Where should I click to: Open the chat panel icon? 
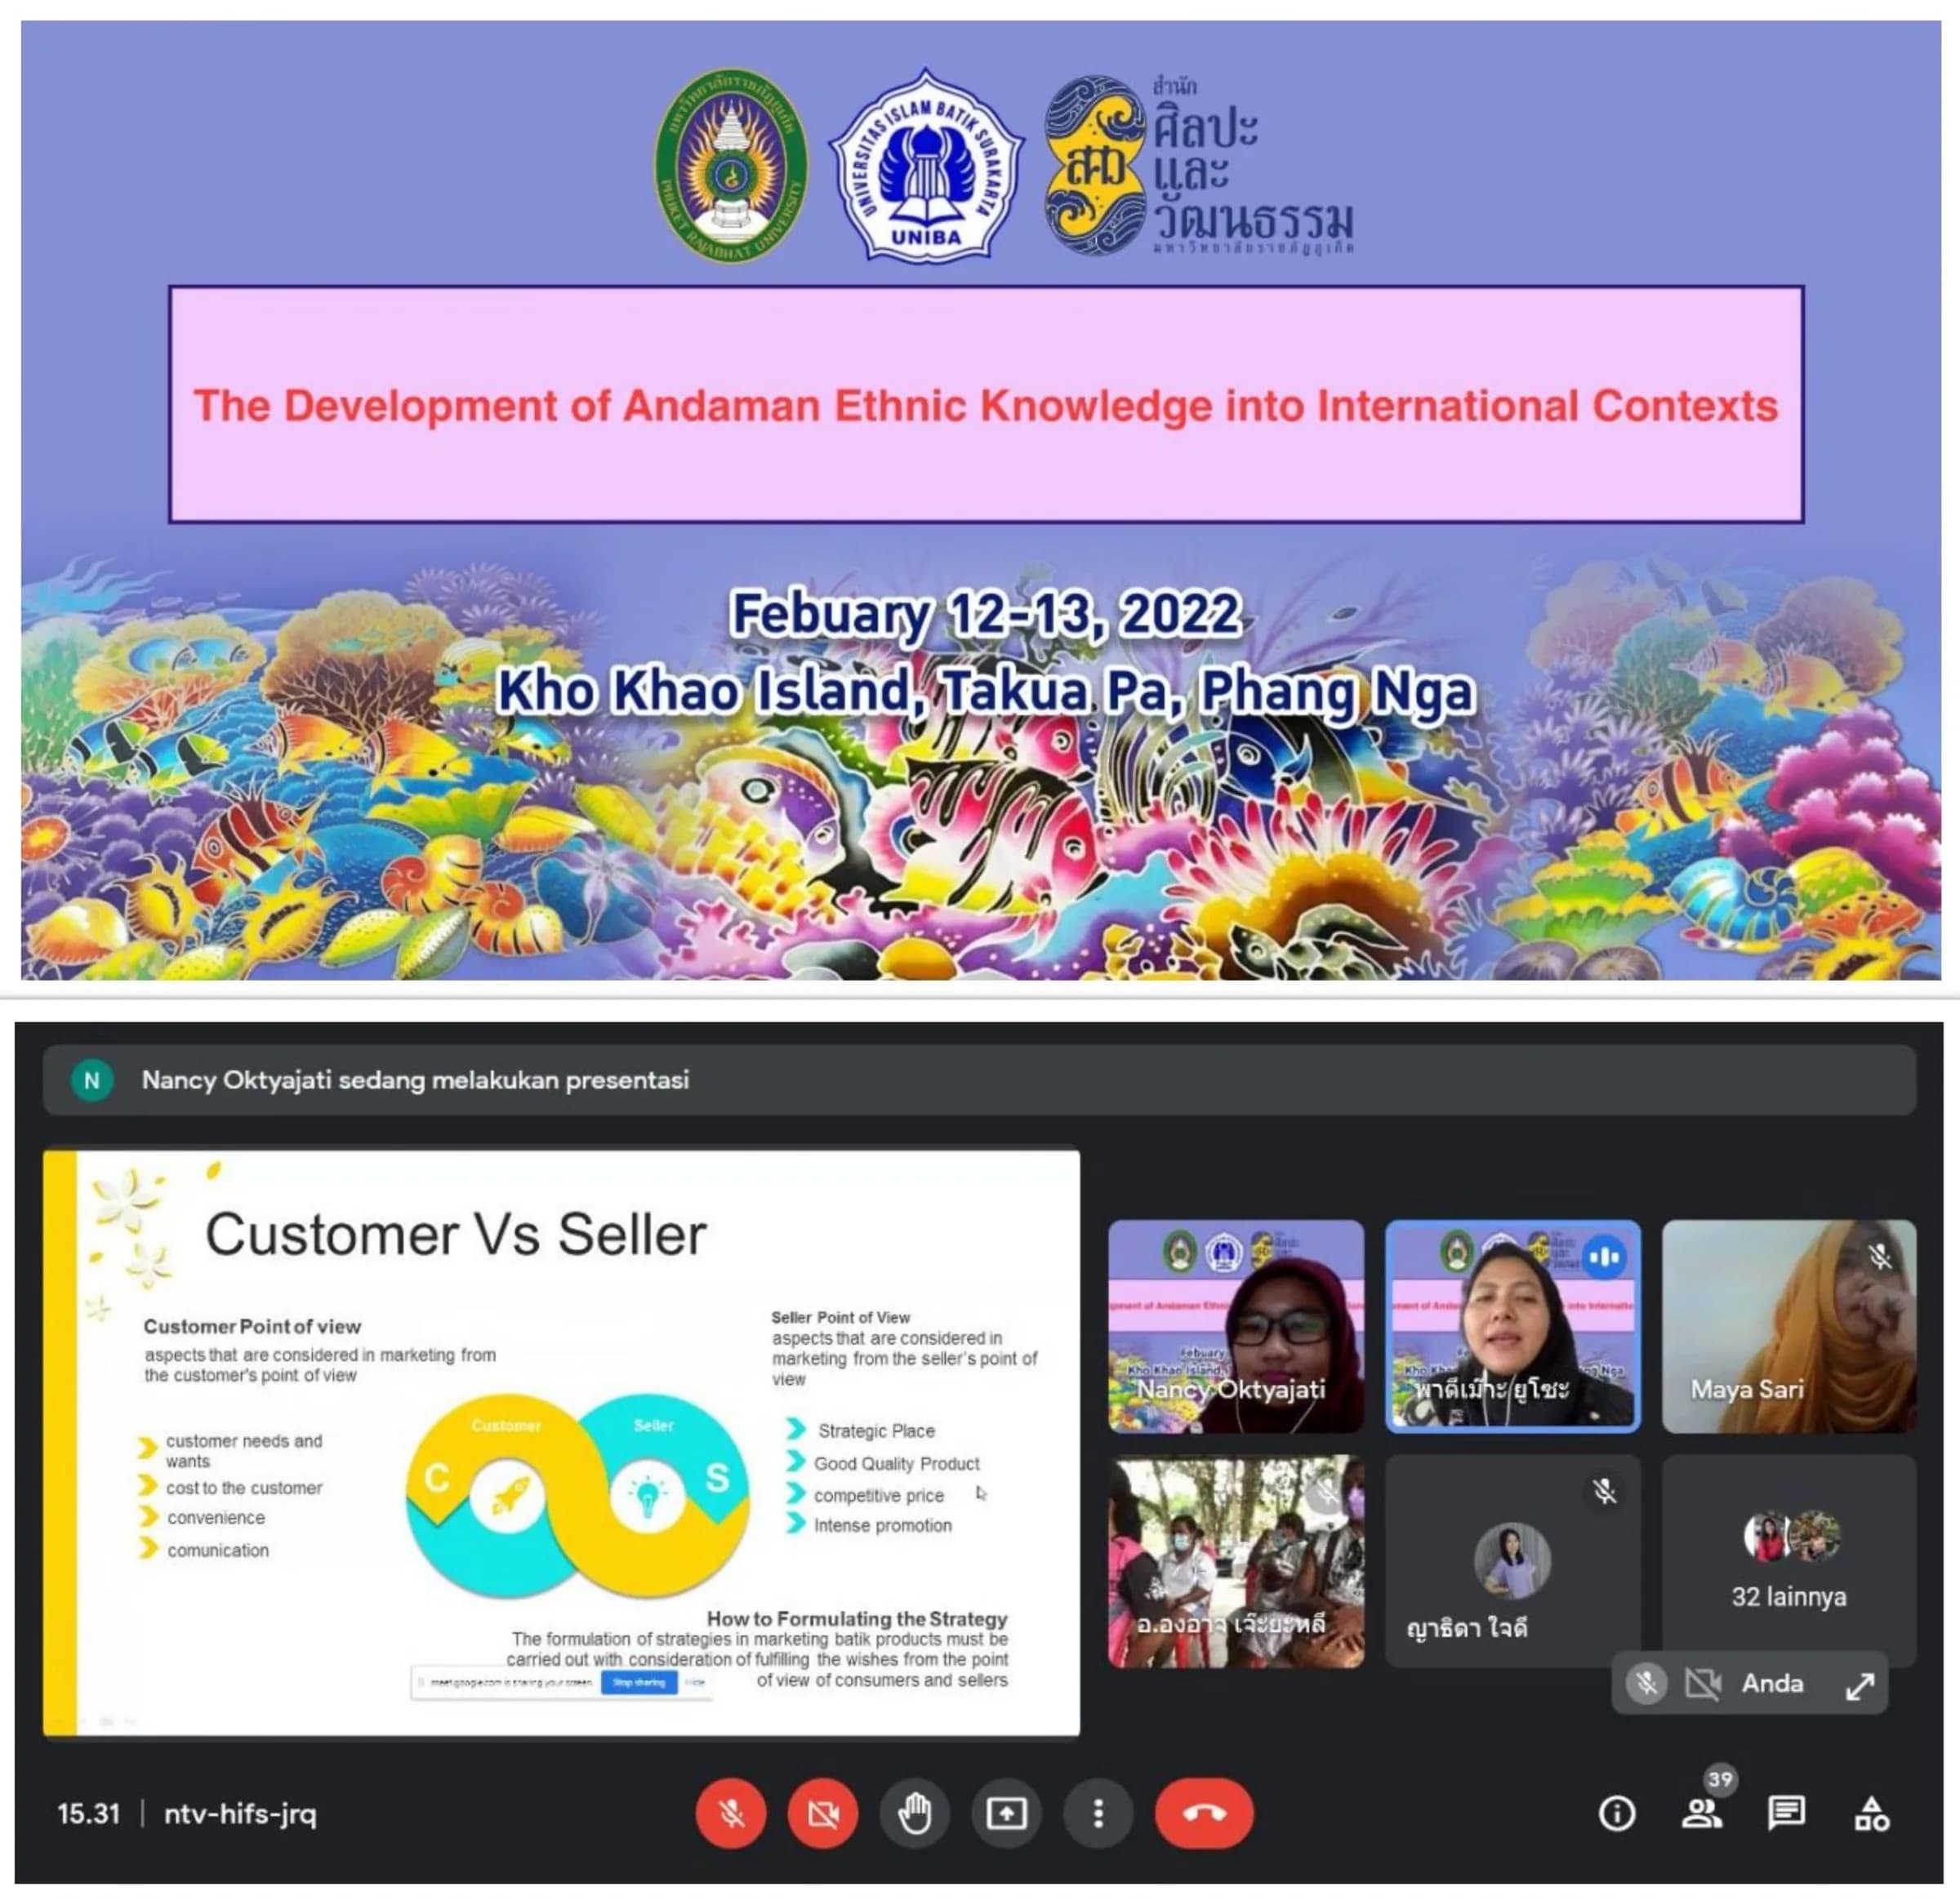click(1786, 1813)
